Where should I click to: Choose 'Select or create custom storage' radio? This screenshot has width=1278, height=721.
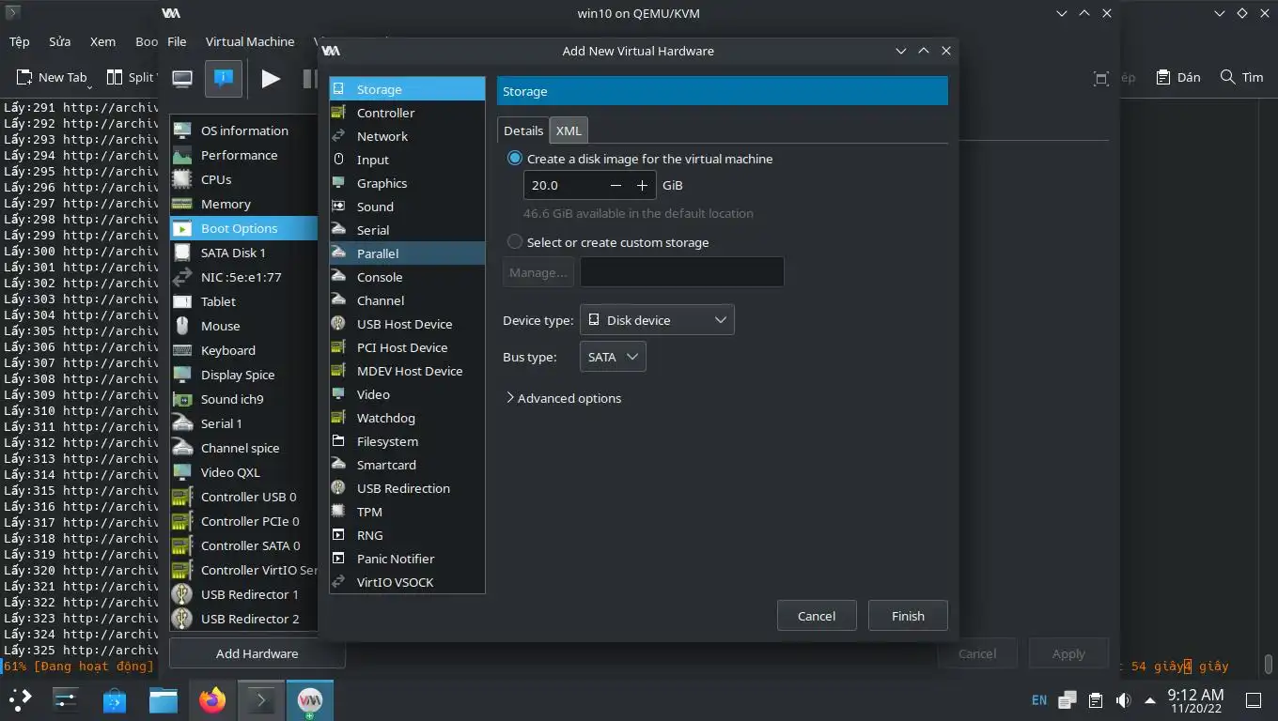[515, 242]
